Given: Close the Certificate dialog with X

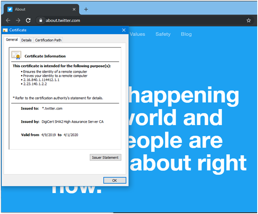Looking at the screenshot, I should click(x=124, y=30).
